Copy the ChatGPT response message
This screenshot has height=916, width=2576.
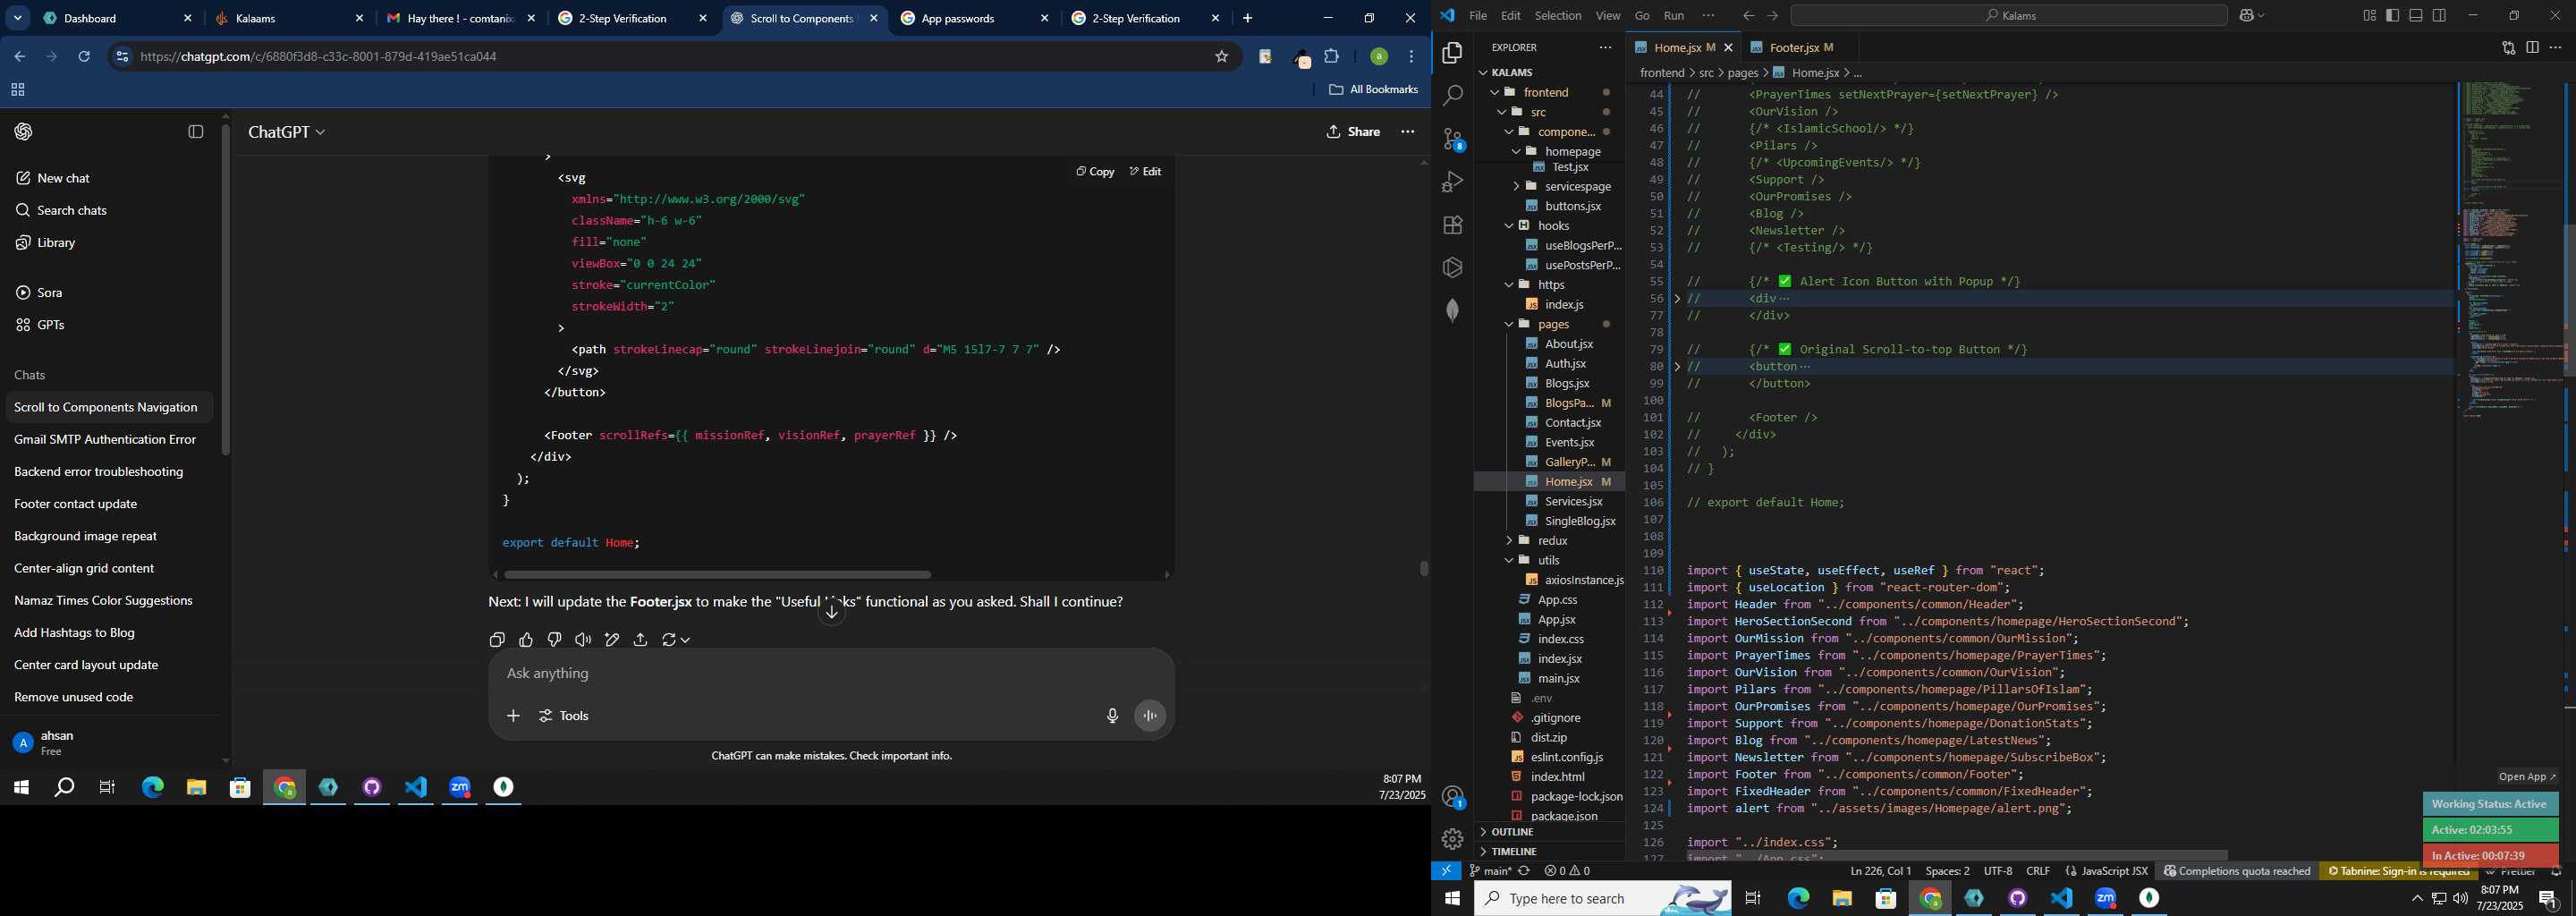(497, 640)
